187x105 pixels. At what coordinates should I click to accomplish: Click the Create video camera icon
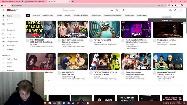coord(171,10)
